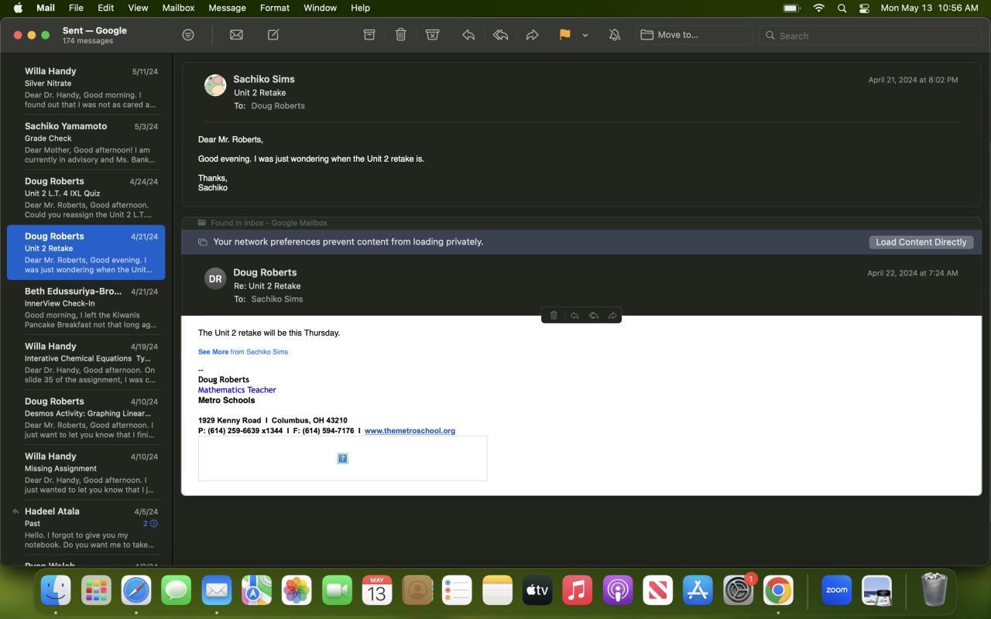
Task: Get new mail with the envelope icon
Action: (x=236, y=35)
